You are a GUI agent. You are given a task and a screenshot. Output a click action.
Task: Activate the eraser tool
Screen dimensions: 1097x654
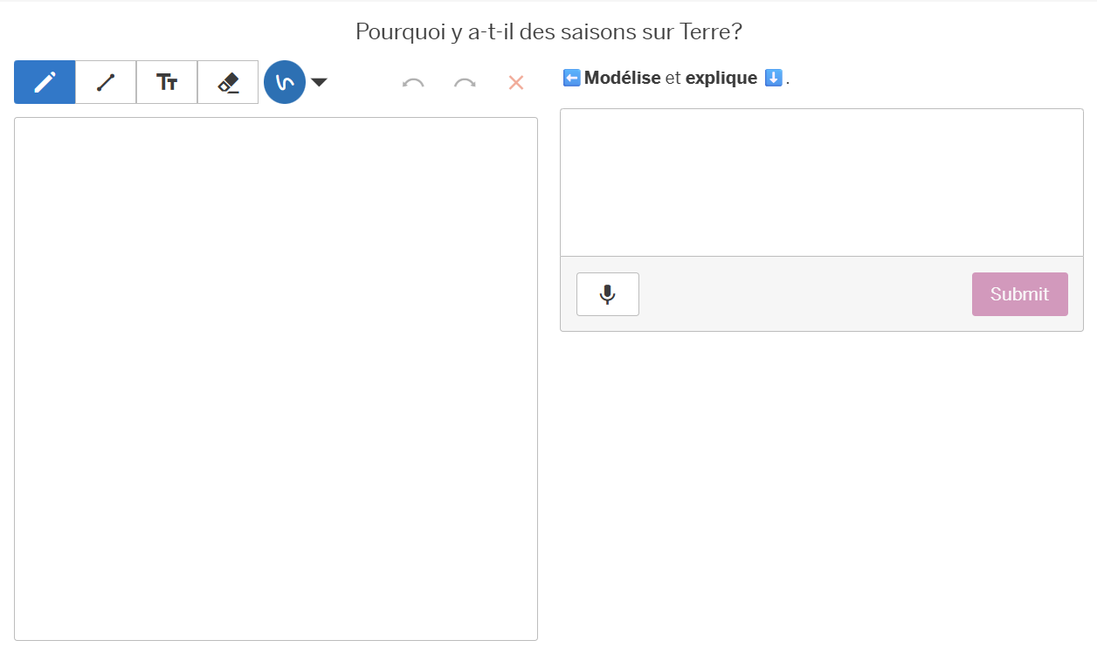pos(228,82)
